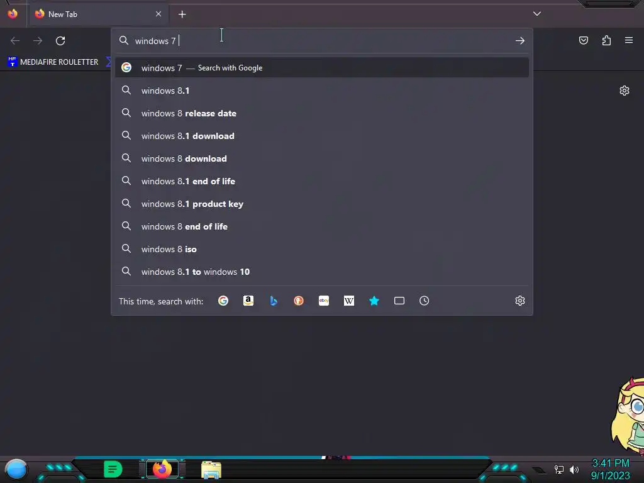This screenshot has height=483, width=644.
Task: Click the reload page button
Action: click(60, 41)
